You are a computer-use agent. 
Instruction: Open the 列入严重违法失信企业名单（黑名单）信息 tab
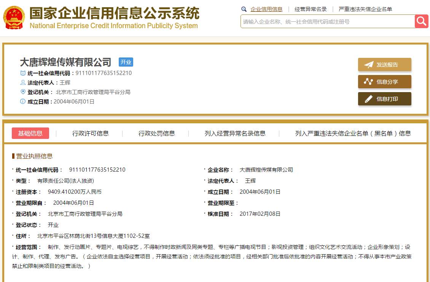click(353, 133)
